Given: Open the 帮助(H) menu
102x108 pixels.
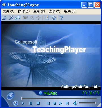Looking at the screenshot, I should click(70, 11).
